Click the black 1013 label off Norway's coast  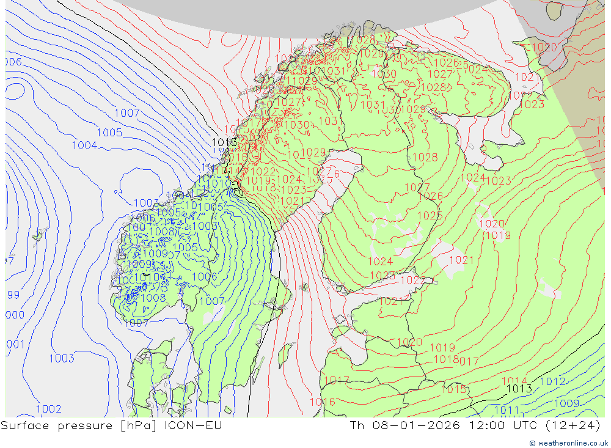[224, 142]
